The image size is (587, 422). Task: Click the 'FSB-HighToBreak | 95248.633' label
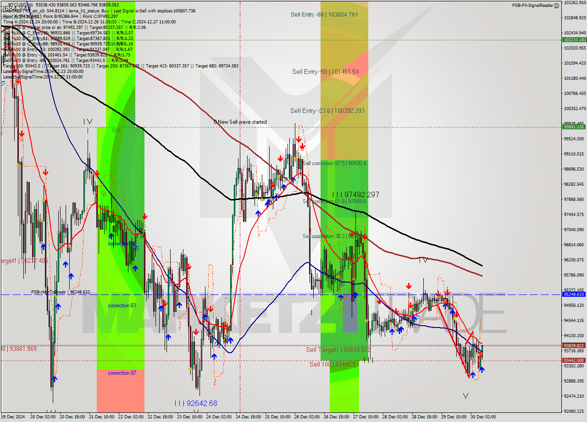click(x=61, y=292)
